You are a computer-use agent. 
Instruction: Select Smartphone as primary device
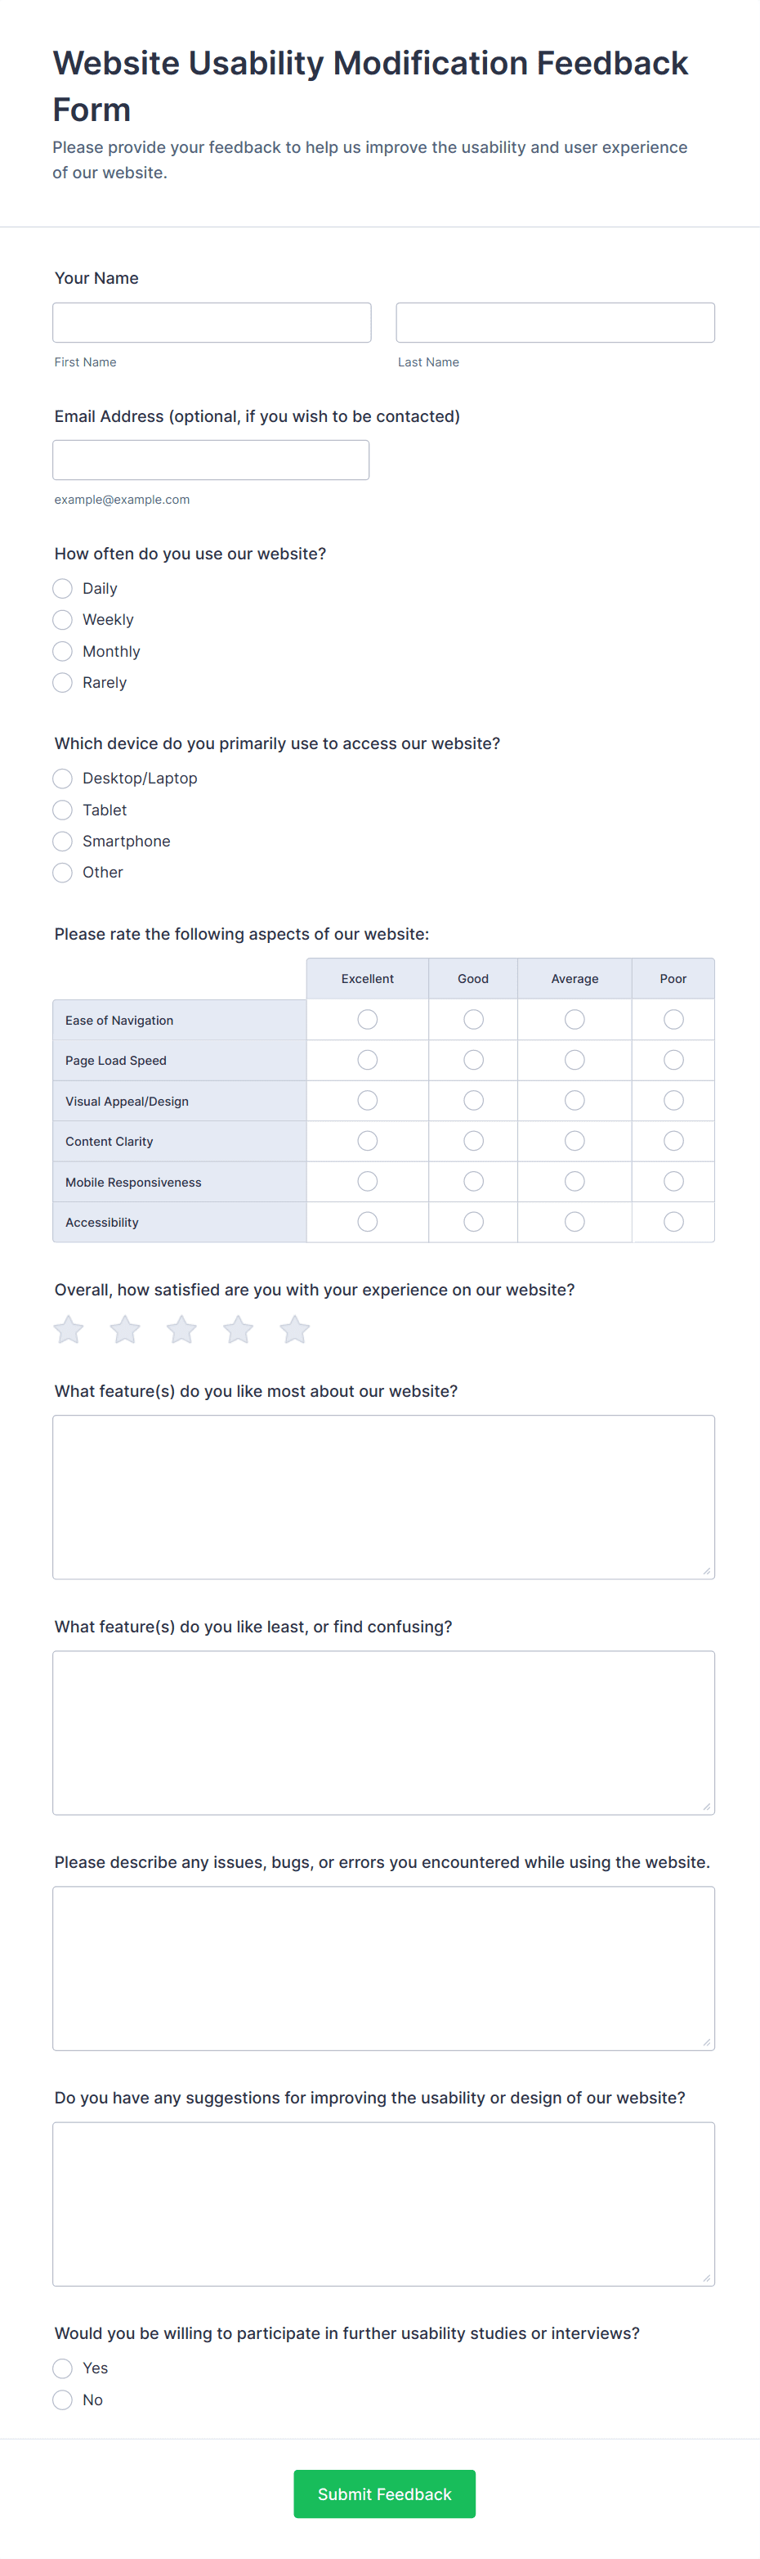[x=62, y=842]
